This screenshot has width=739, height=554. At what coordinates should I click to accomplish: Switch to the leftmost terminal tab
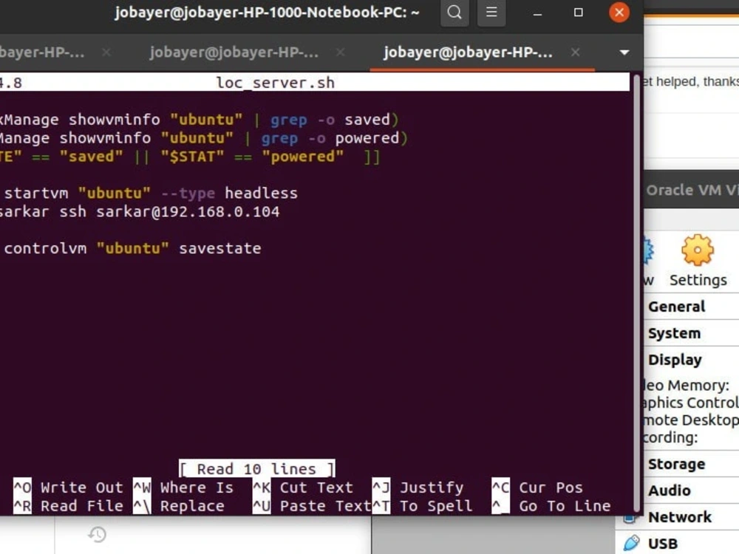(41, 52)
